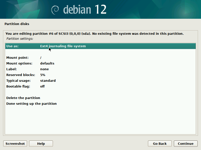
Task: Select the 'Mount point: /' row
Action: pos(100,58)
